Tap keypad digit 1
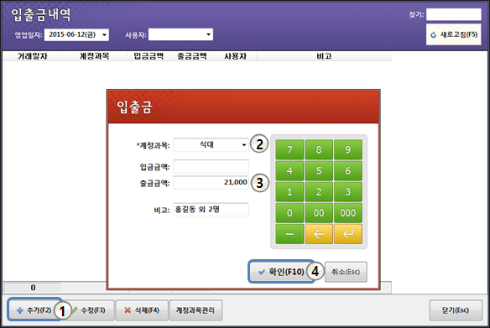 [x=289, y=191]
